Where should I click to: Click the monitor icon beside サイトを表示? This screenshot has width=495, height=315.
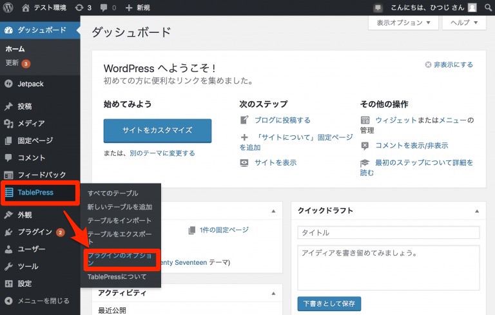244,163
